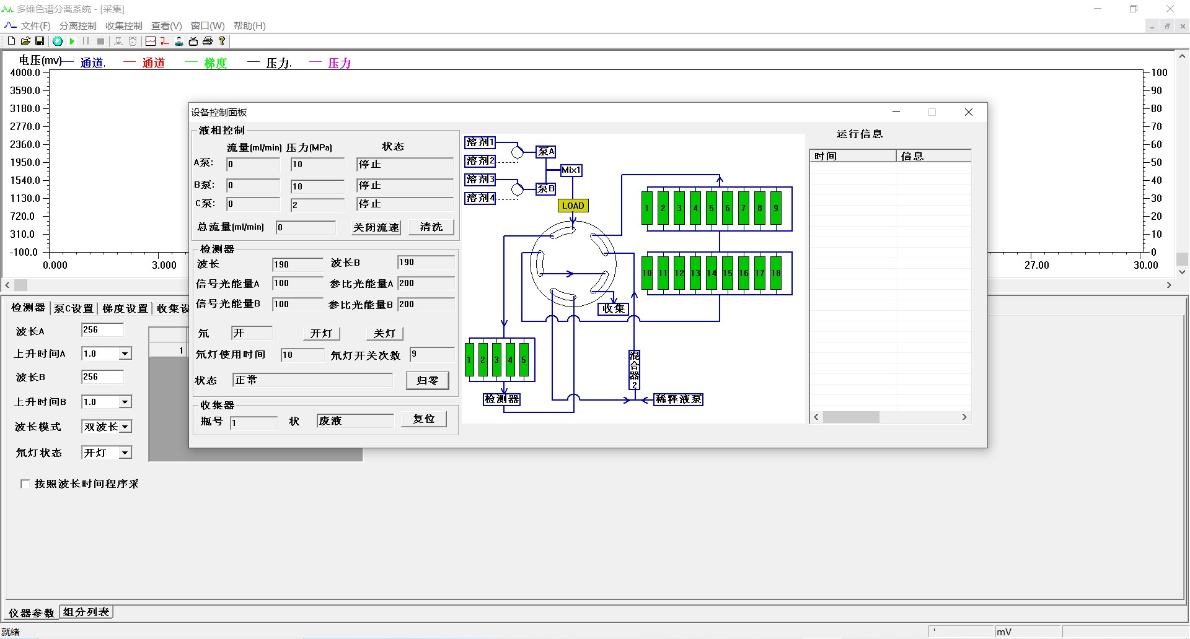Click the person user toolbar icon
1190x639 pixels.
[x=179, y=41]
